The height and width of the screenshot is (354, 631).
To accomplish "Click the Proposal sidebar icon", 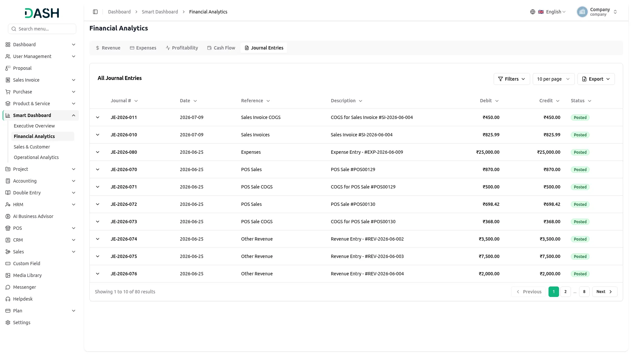I will [8, 68].
